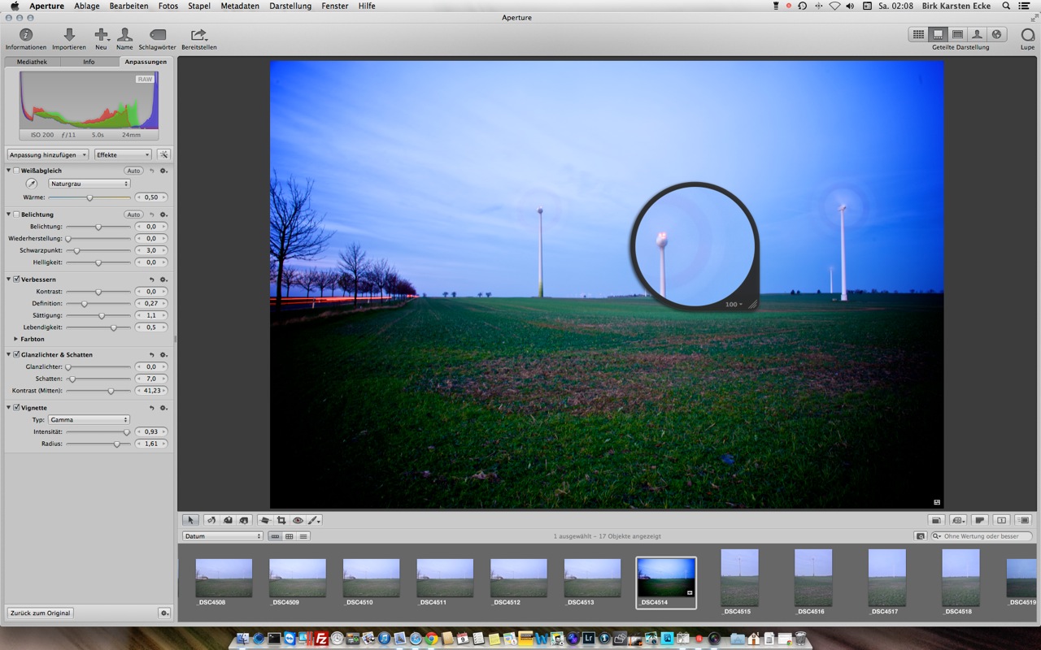This screenshot has height=650, width=1041.
Task: Click Zurück zum Original button
Action: 40,613
